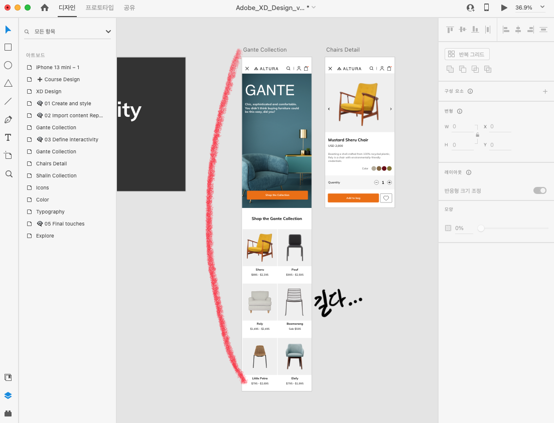Screen dimensions: 554x423
Task: Select the Line tool
Action: [x=8, y=101]
